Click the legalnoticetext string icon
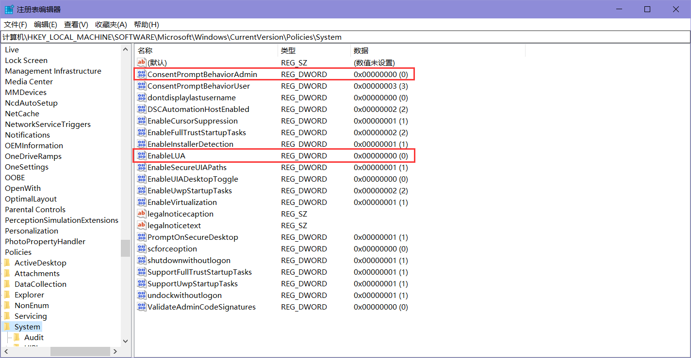 point(141,225)
